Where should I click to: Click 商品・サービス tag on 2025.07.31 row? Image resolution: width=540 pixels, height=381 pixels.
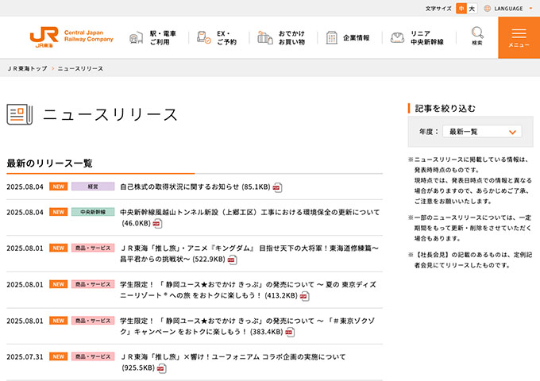93,356
